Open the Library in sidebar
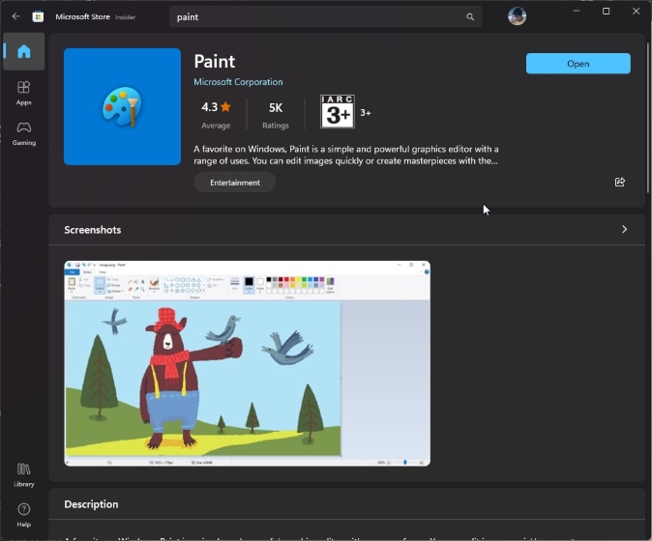 (24, 474)
